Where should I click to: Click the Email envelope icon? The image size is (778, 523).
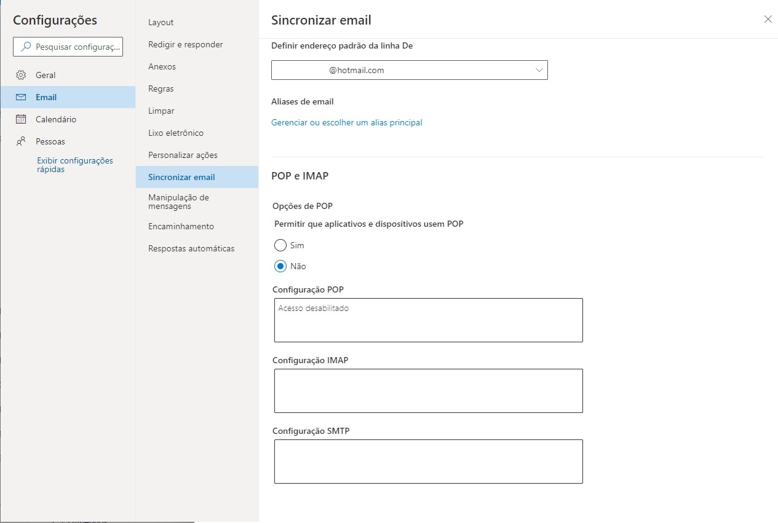pyautogui.click(x=21, y=97)
